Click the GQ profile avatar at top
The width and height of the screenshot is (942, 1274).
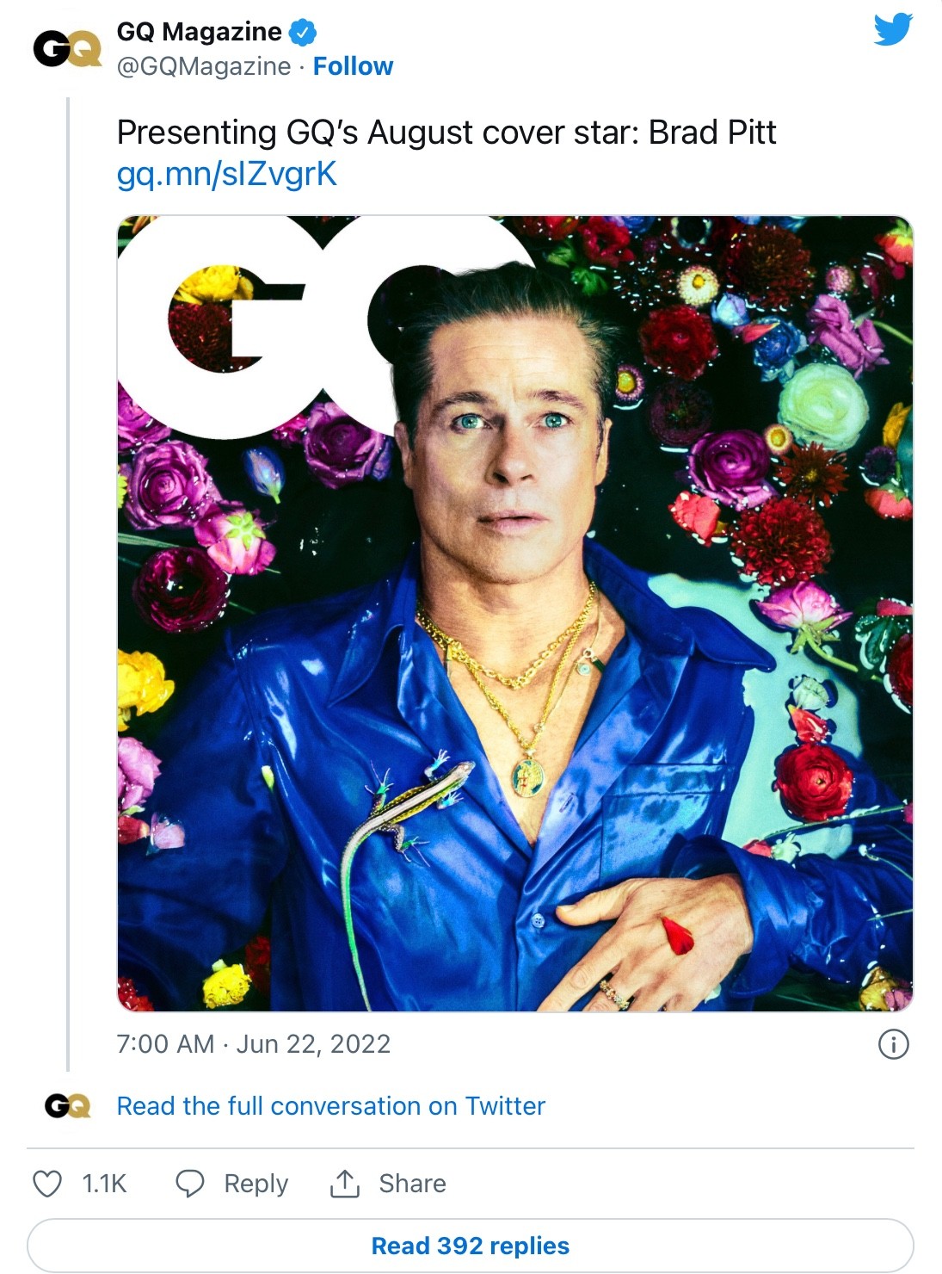[67, 49]
